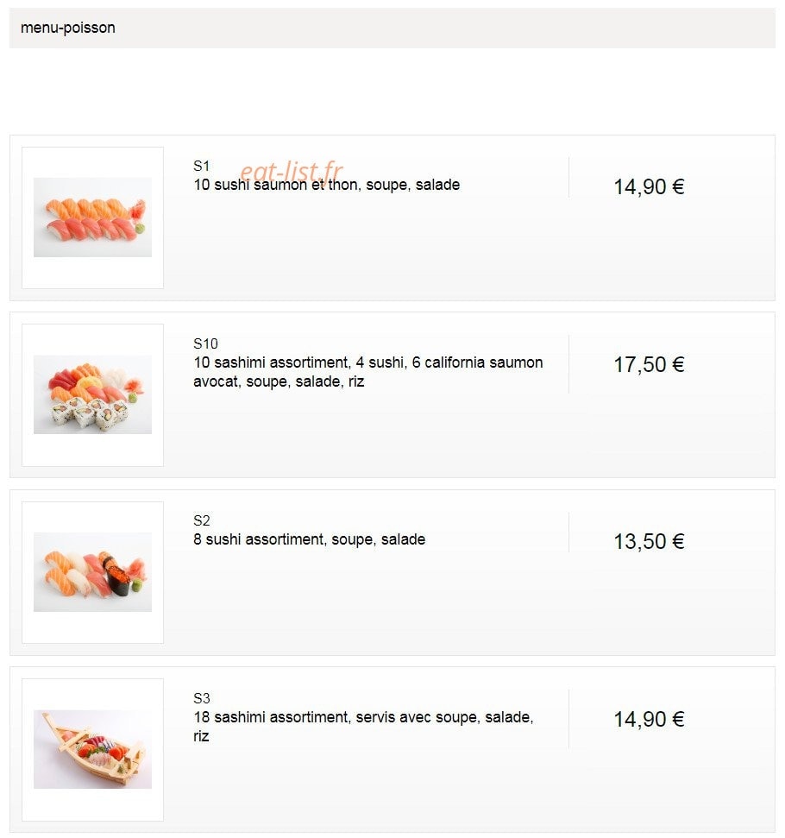Select the S1 menu code label
The image size is (785, 838).
coord(202,167)
